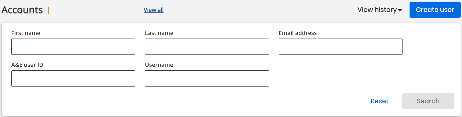Click the Create user button
This screenshot has height=117, width=462.
pos(435,10)
